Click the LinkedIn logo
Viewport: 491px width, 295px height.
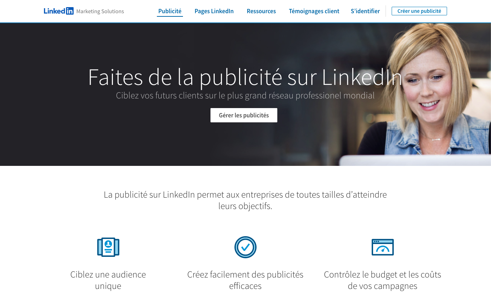pos(59,11)
